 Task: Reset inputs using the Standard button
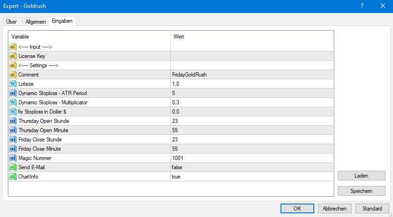tap(372, 209)
